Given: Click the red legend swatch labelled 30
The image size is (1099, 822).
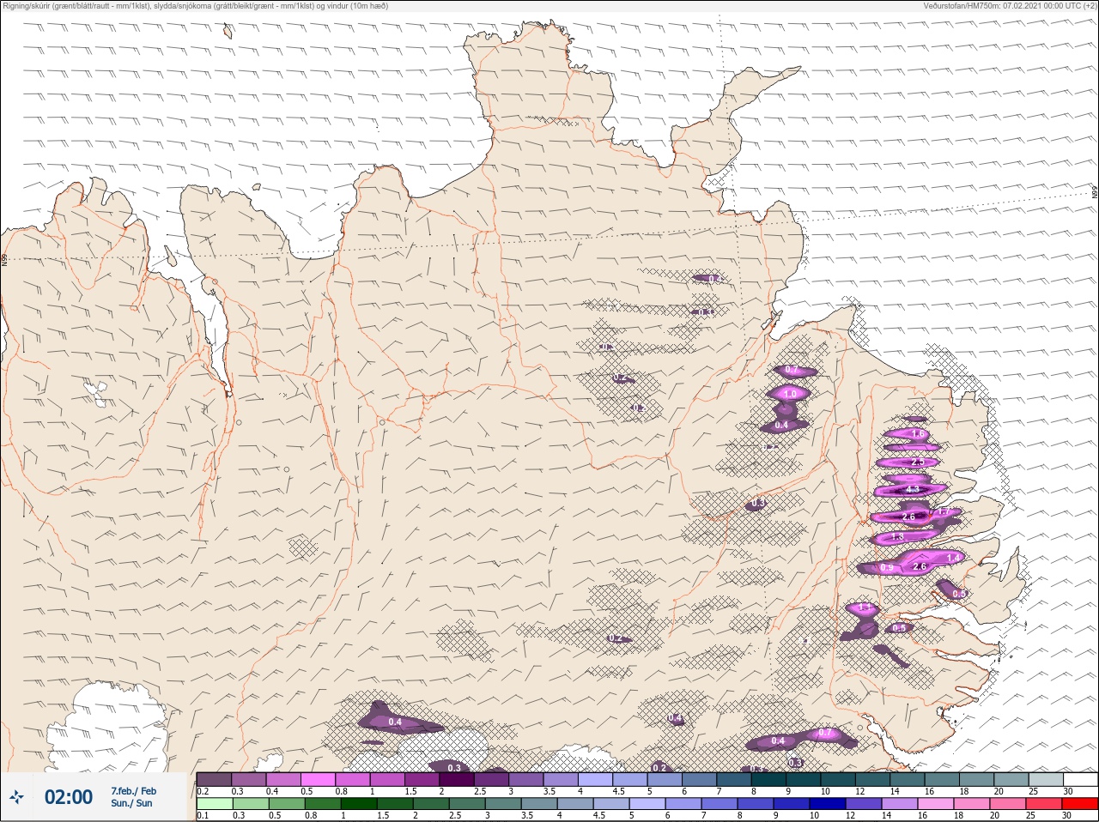Looking at the screenshot, I should [x=1080, y=804].
